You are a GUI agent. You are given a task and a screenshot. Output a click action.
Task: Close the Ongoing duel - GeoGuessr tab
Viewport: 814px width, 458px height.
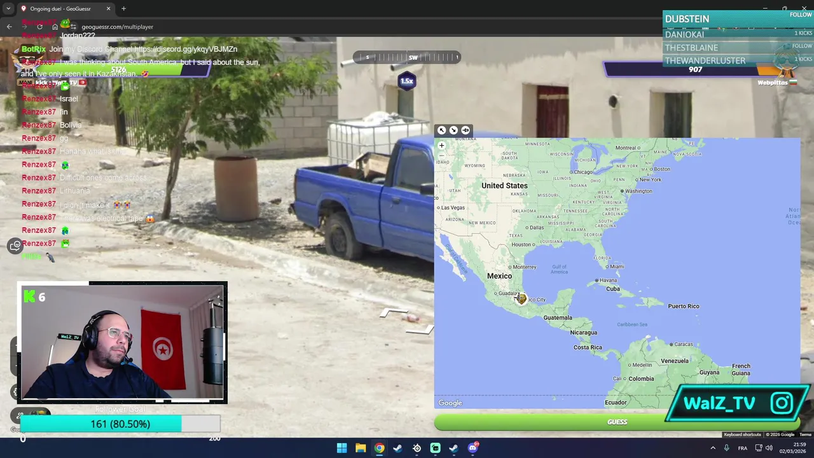108,9
